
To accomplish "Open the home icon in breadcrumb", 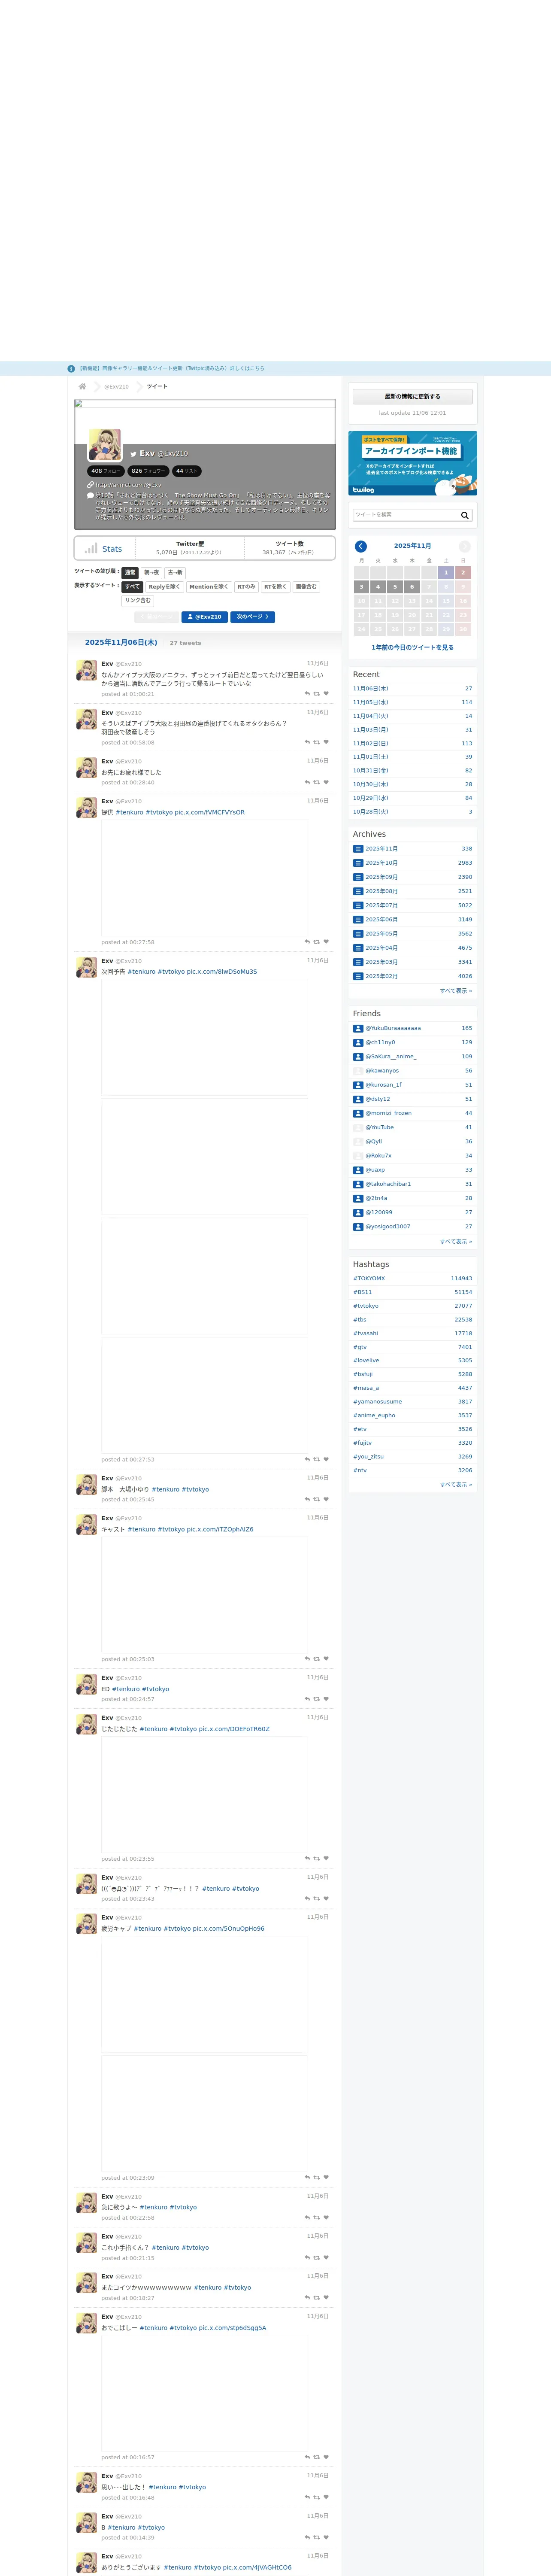I will [82, 386].
